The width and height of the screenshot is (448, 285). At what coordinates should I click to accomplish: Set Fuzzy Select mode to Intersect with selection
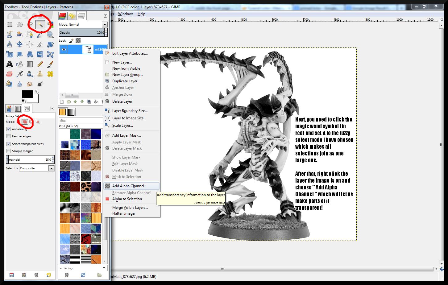37,122
